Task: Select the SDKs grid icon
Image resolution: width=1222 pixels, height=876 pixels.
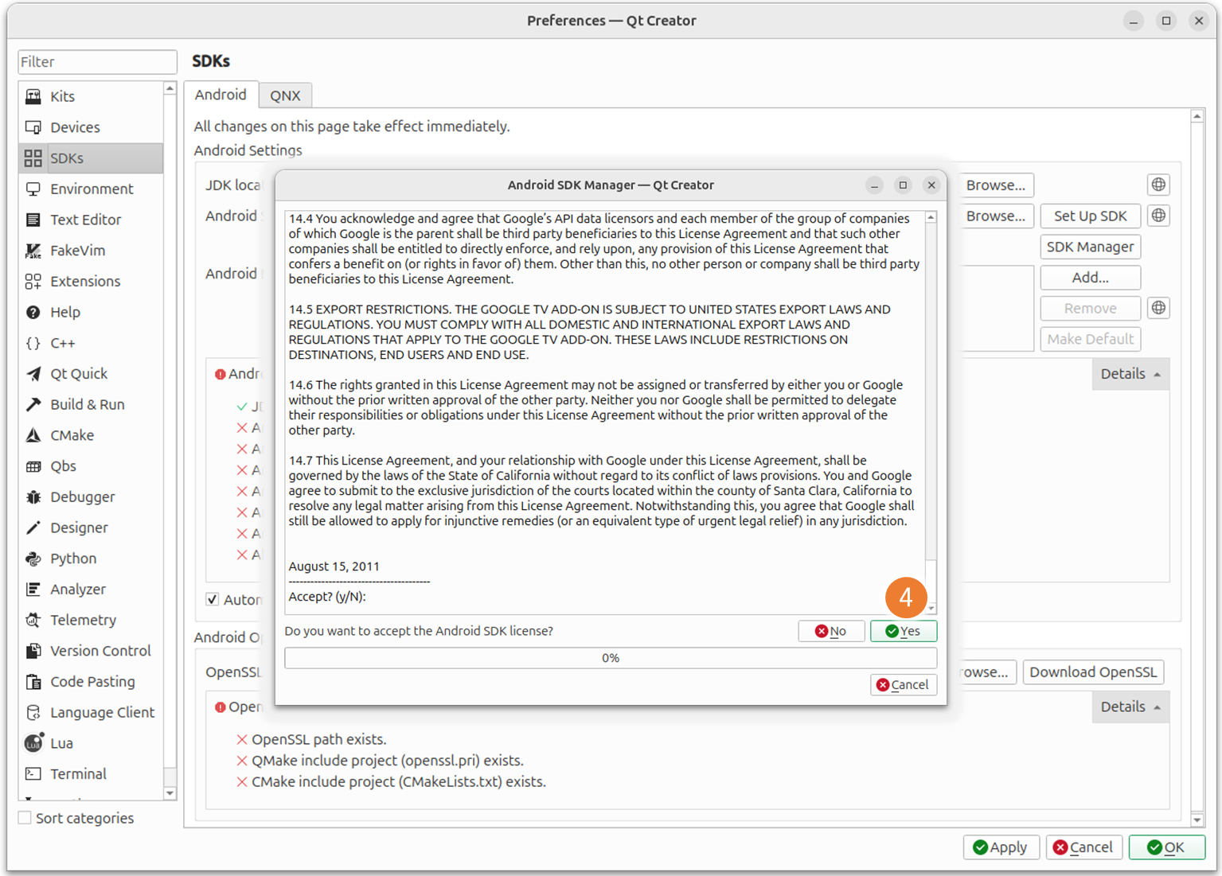Action: tap(33, 158)
